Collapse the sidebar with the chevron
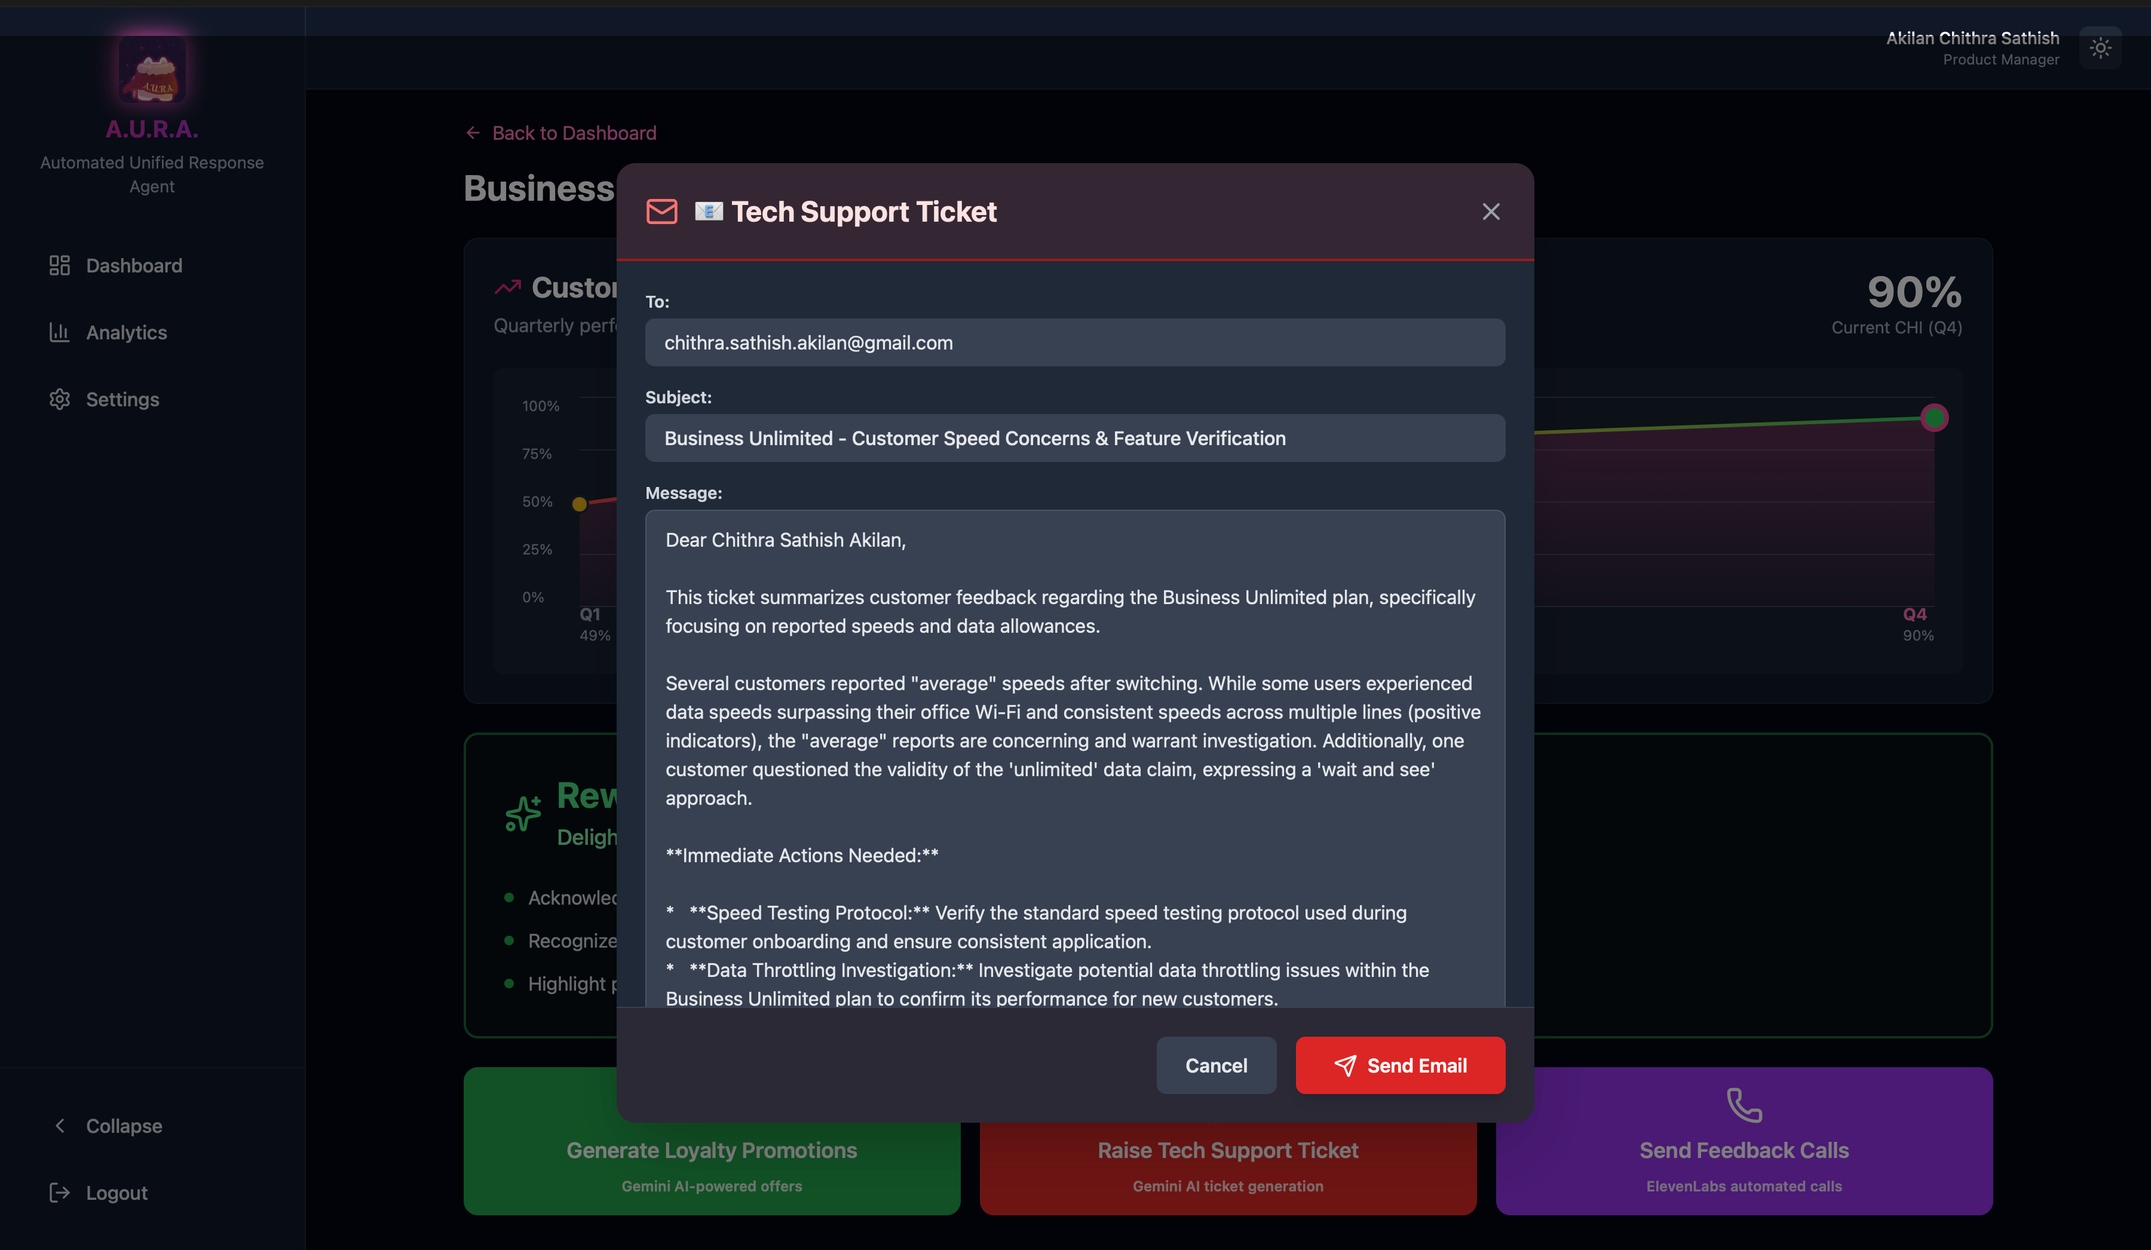Screen dimensions: 2151x1250 pos(60,1125)
